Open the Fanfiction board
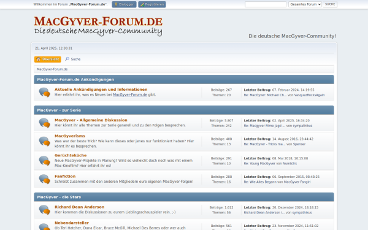 click(x=65, y=176)
